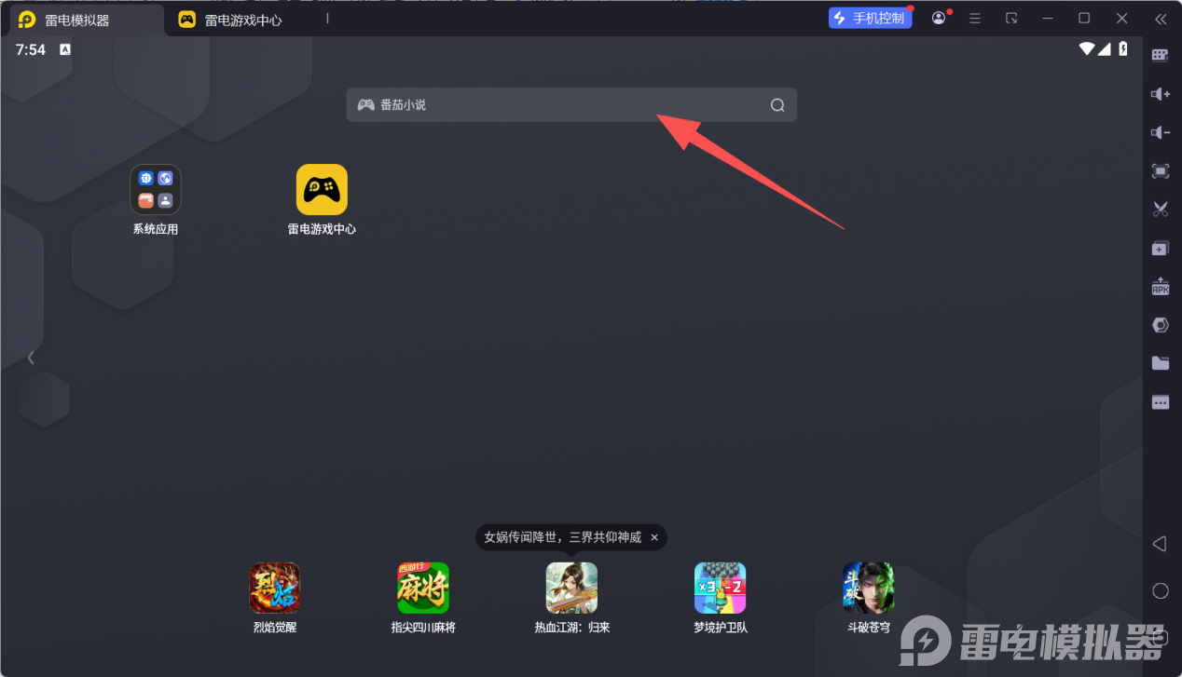Click the 女娲传闻降世，三界共仰神威 tooltip text
1182x677 pixels.
[x=563, y=537]
